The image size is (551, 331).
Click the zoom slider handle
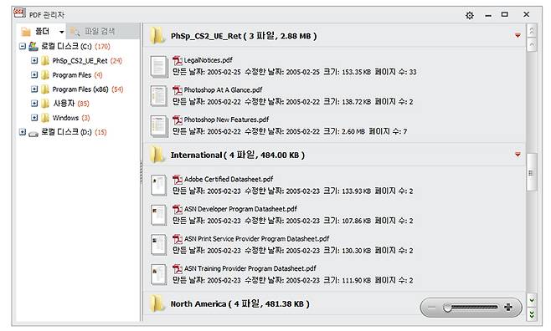447,308
